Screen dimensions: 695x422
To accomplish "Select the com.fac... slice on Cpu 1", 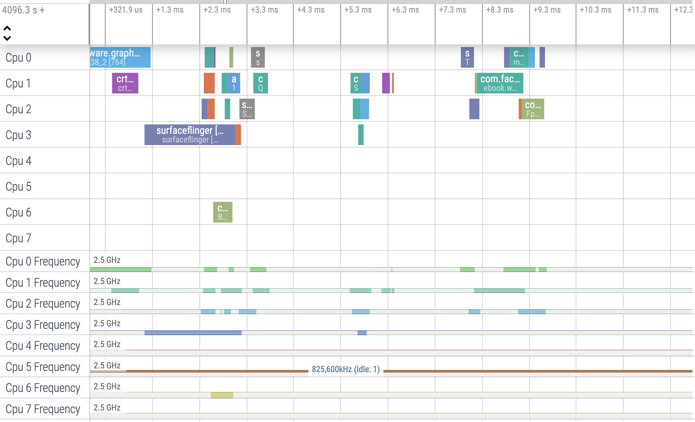I will pos(500,83).
